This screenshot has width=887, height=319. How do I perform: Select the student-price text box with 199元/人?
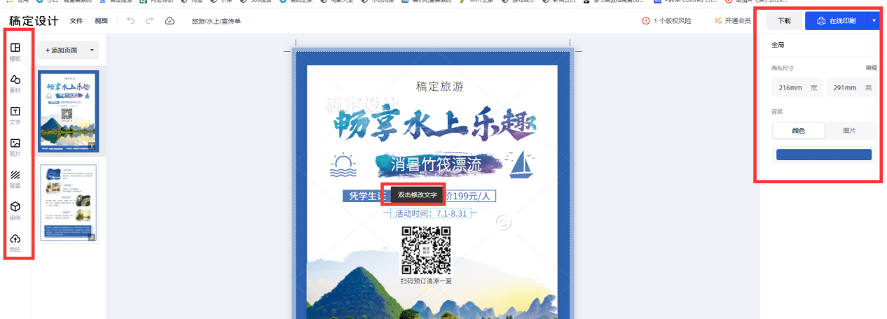(x=419, y=196)
